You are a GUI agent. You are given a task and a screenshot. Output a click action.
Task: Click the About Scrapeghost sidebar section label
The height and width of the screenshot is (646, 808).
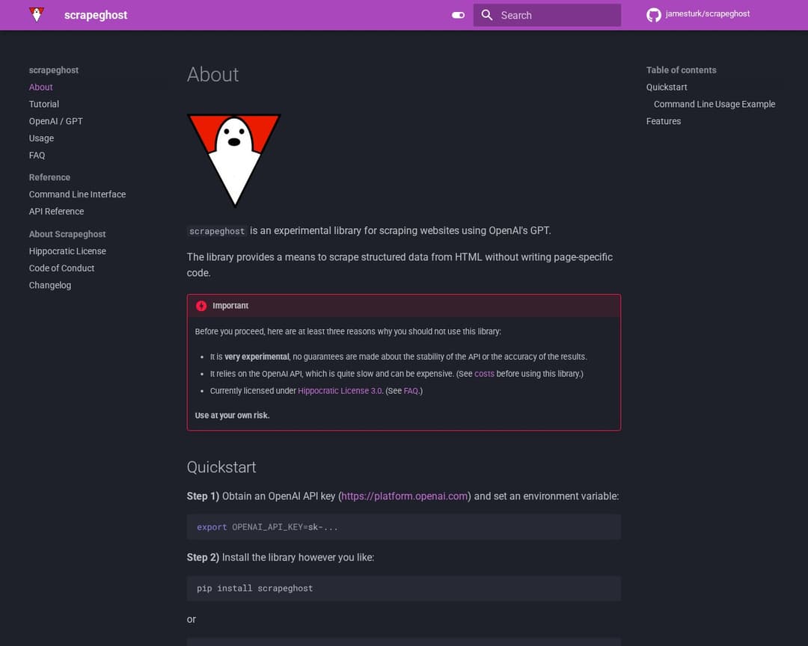click(x=67, y=234)
